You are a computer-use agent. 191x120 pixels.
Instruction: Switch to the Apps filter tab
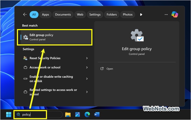coord(45,15)
